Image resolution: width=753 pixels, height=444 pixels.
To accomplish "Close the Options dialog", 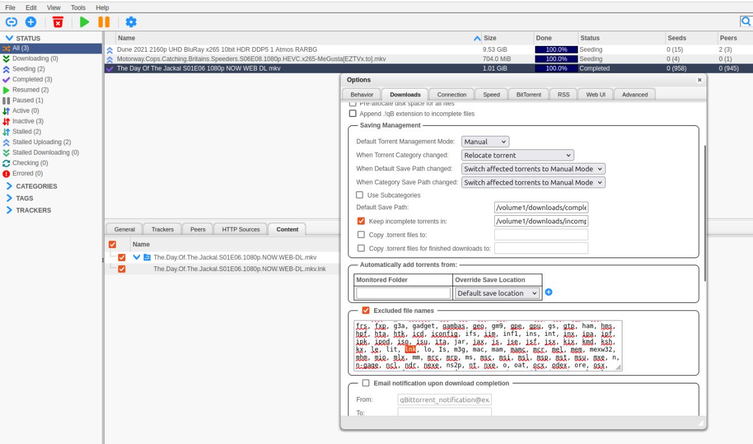I will [x=699, y=80].
